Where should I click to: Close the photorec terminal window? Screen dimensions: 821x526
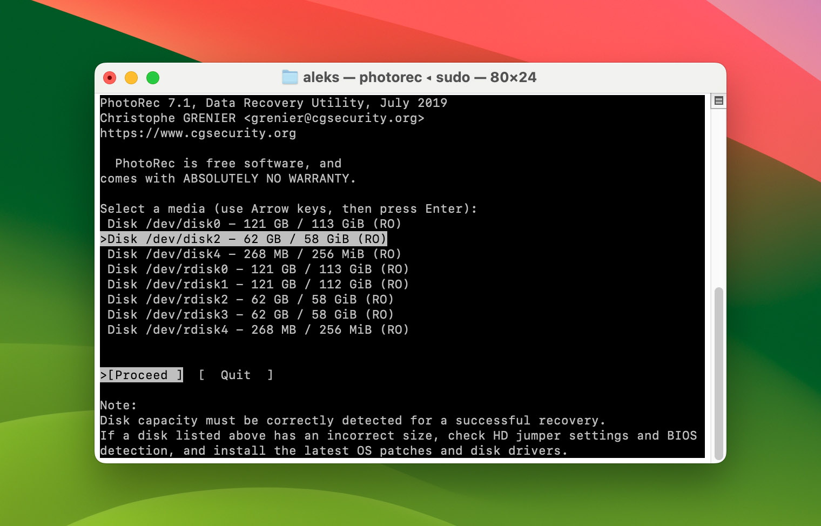110,78
